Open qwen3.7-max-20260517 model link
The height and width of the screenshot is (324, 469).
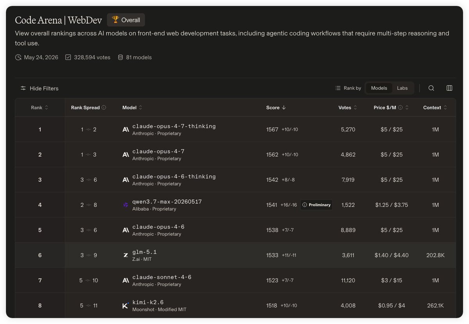tap(167, 202)
